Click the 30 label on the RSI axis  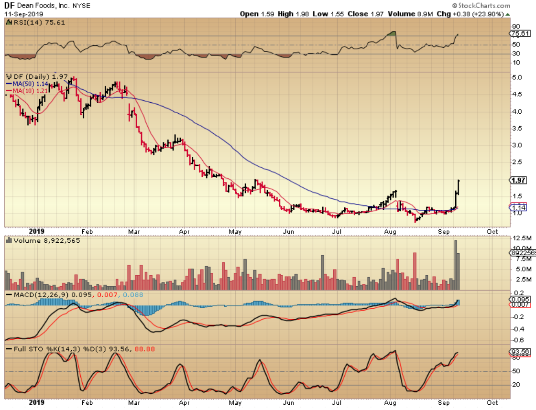[516, 54]
